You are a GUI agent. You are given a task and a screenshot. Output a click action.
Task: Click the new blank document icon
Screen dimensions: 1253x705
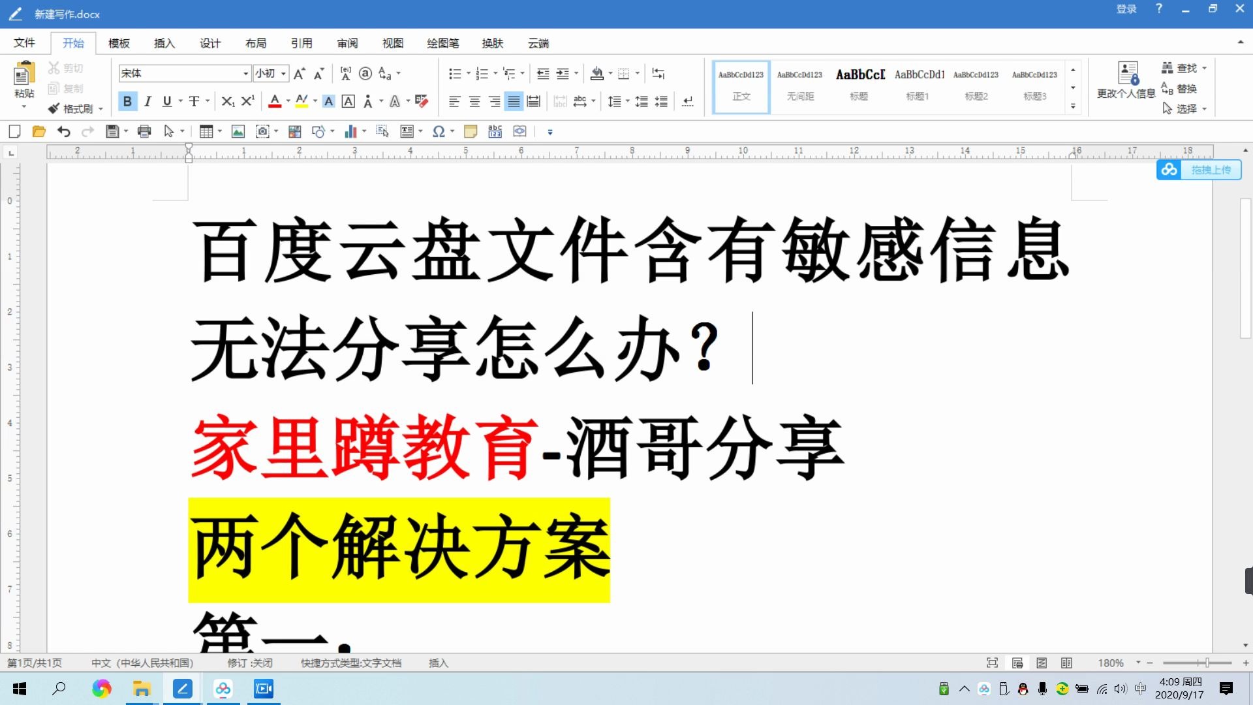click(x=14, y=132)
